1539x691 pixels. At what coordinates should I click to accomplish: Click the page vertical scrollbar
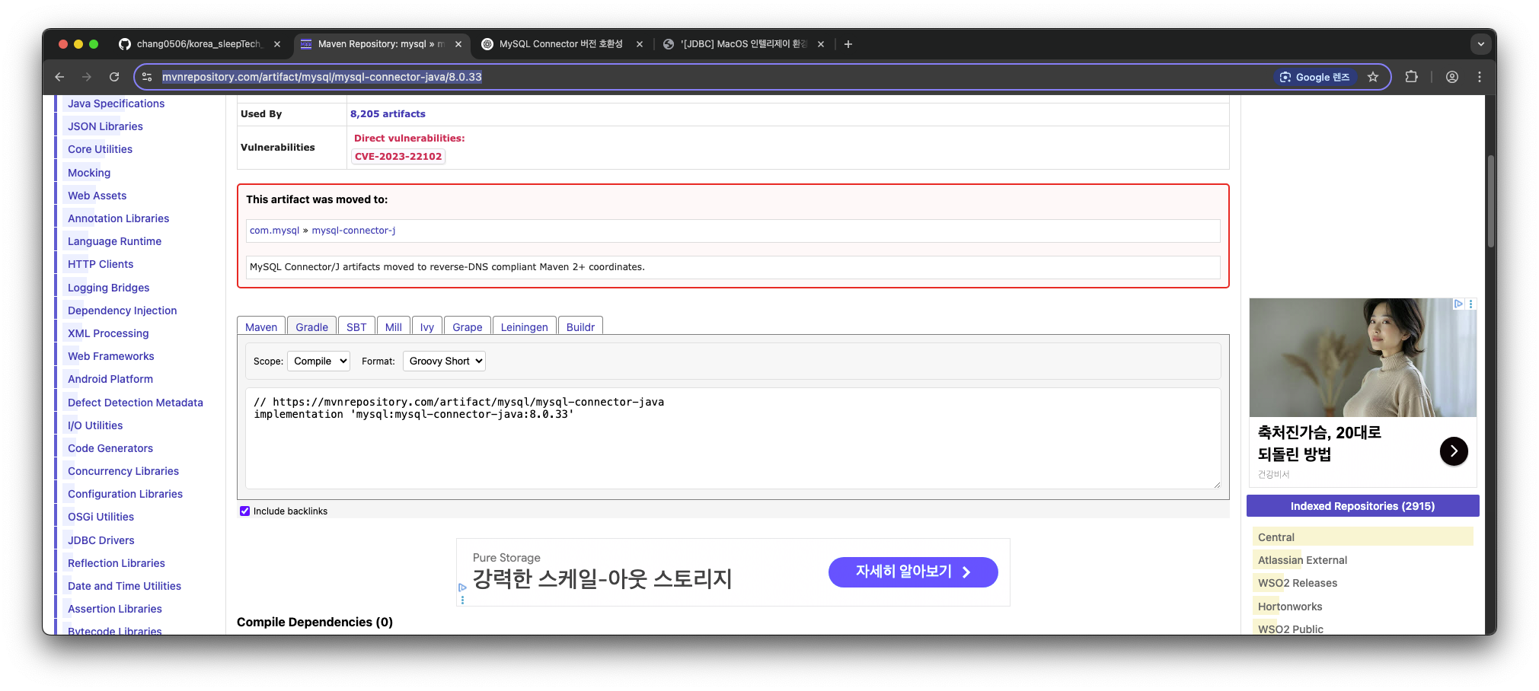click(1491, 202)
